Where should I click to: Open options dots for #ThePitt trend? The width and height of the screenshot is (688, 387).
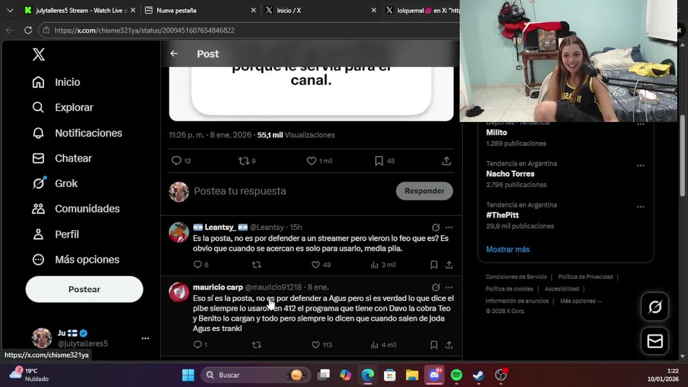[x=640, y=207]
